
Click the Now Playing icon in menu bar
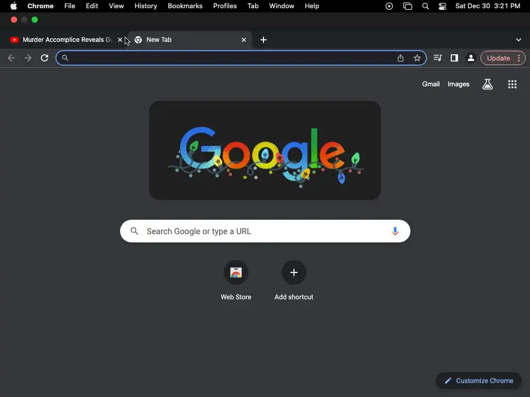(x=389, y=6)
